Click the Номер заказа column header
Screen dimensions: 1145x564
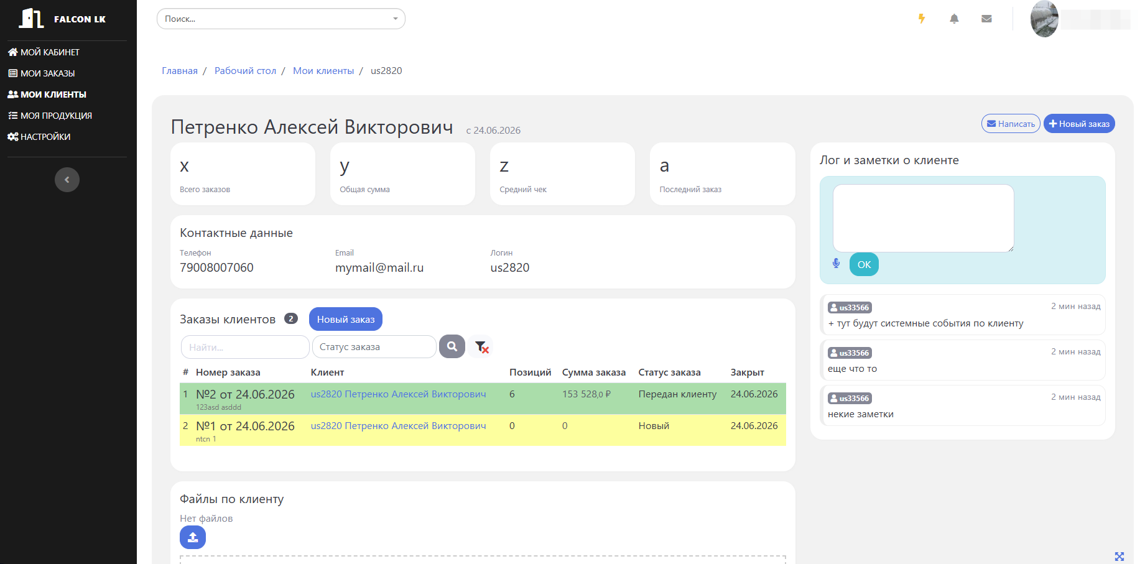[x=228, y=372]
